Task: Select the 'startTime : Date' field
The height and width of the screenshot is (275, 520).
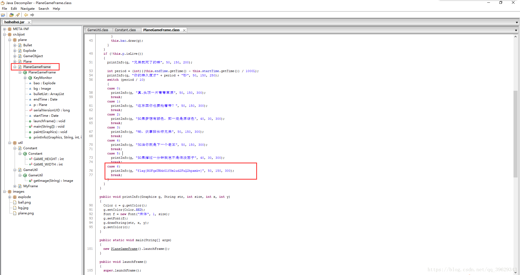Action: [x=46, y=116]
